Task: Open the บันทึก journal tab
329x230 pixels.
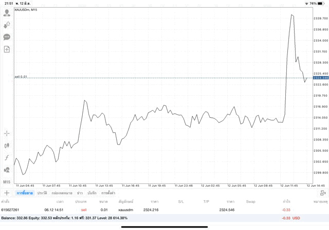Action: point(92,193)
